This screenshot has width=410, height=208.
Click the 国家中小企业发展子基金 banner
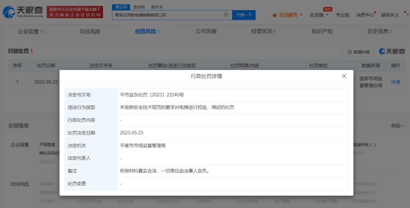click(x=75, y=12)
